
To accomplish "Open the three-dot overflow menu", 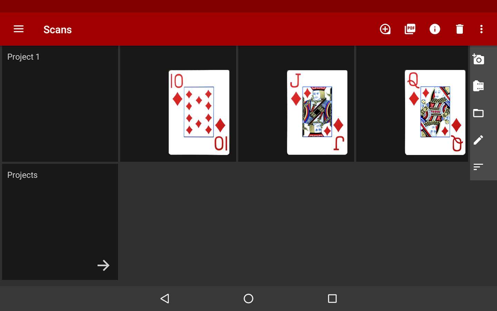I will point(481,29).
